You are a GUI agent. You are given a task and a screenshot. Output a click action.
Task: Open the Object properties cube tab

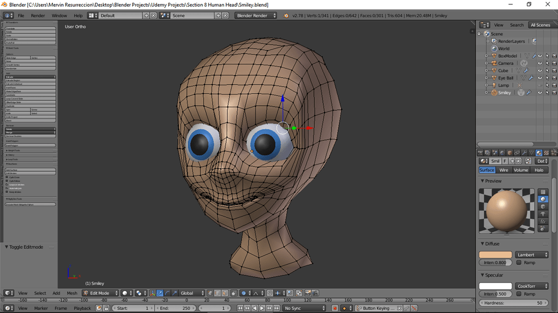point(510,153)
